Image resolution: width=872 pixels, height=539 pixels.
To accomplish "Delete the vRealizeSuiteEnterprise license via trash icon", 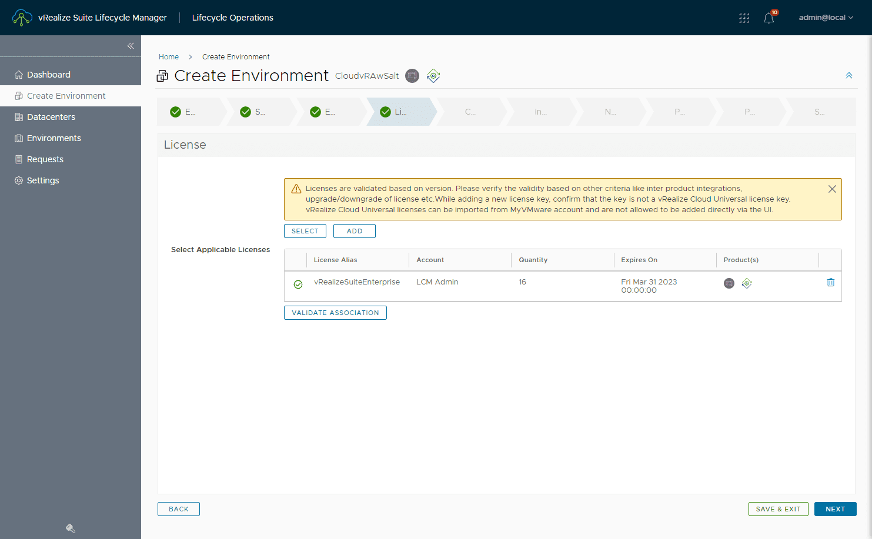I will click(x=831, y=282).
